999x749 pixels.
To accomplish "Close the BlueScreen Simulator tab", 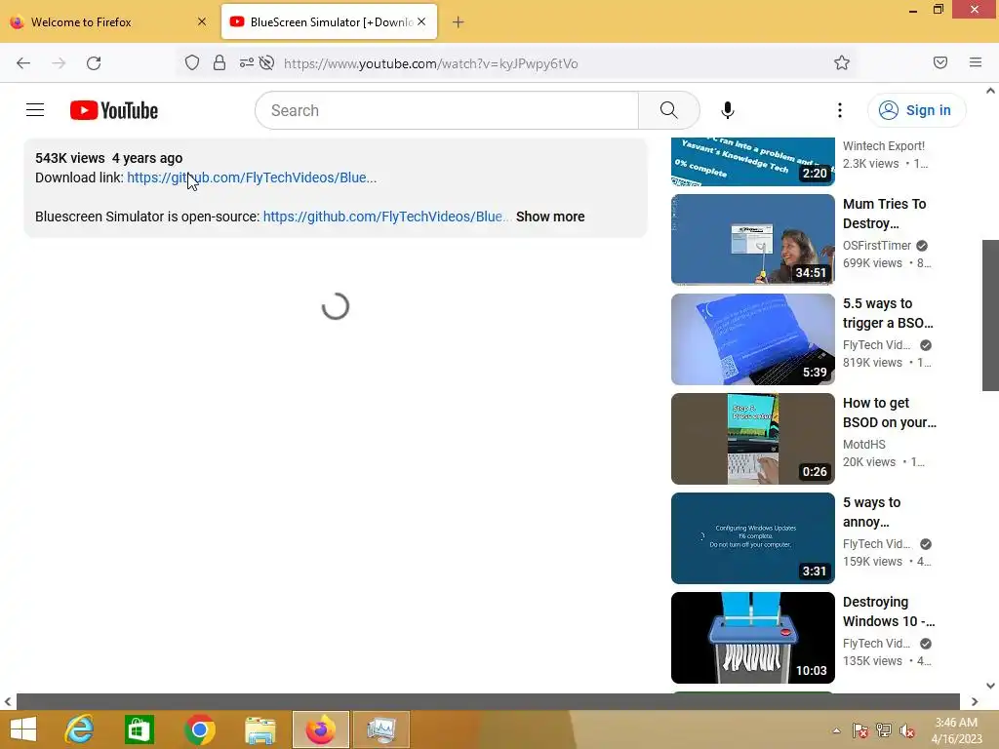I will (421, 21).
